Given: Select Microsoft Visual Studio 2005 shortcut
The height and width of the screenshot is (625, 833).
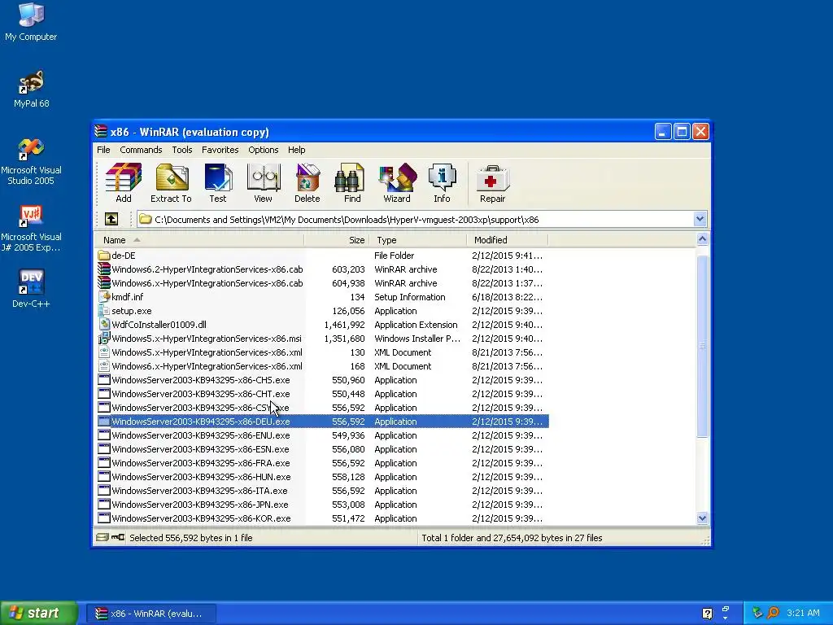Looking at the screenshot, I should (x=31, y=161).
